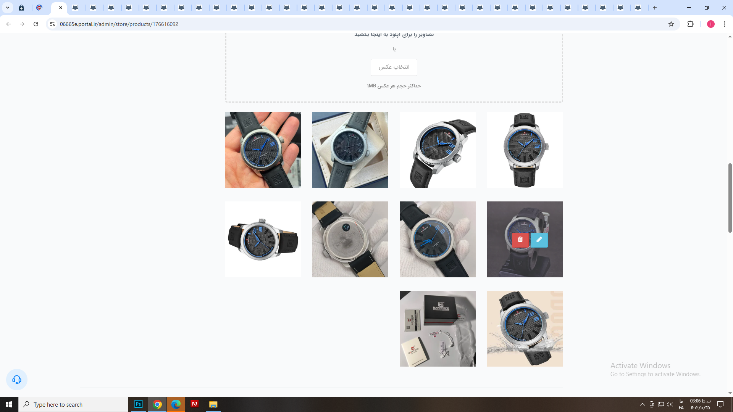The height and width of the screenshot is (412, 733).
Task: Open a new browser tab
Action: 655,8
